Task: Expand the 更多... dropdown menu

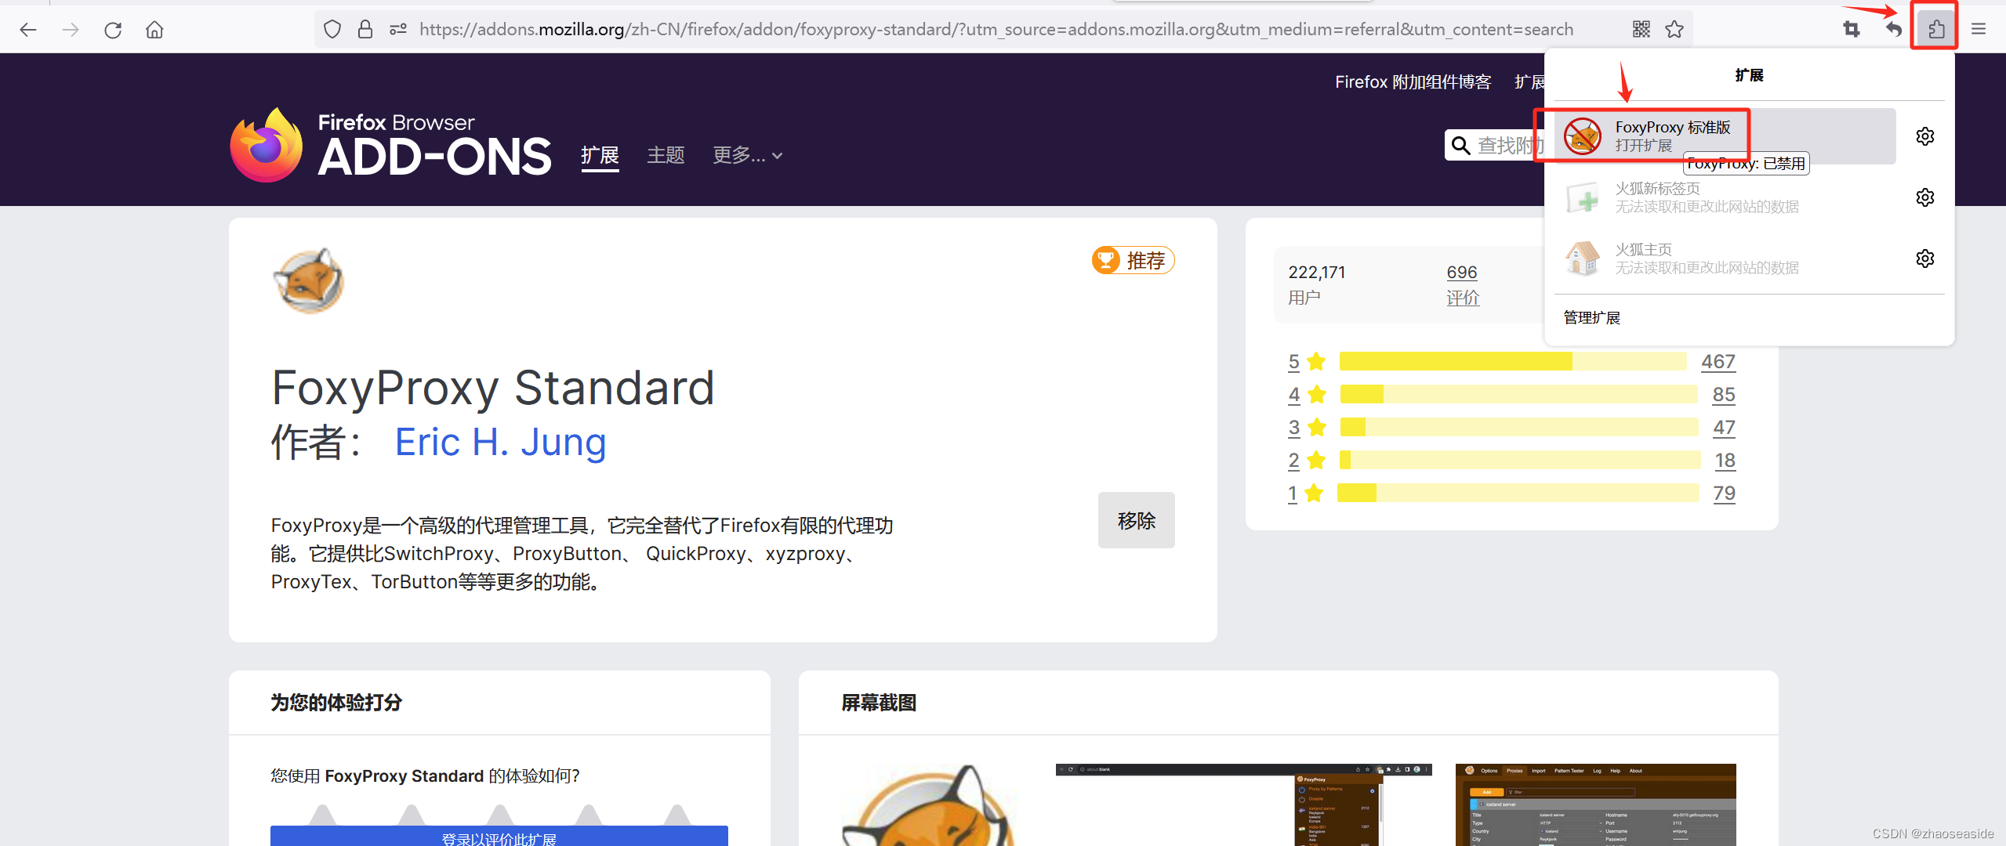Action: click(747, 155)
